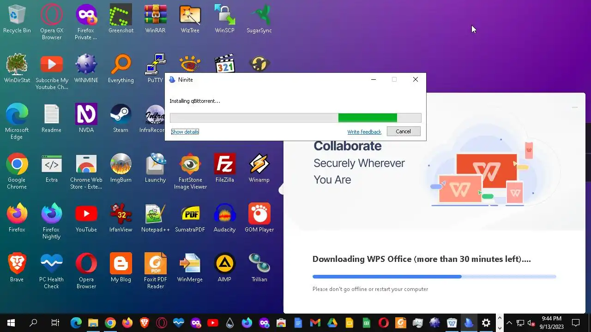Click the blue WPS Office download progress bar
591x332 pixels.
[434, 277]
